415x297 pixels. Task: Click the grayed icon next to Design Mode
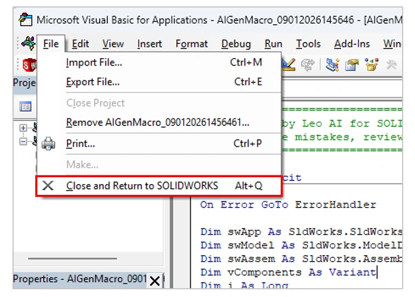308,64
